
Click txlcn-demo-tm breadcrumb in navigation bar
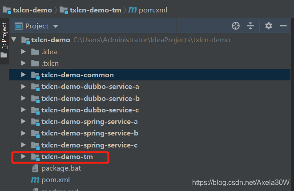pos(91,9)
